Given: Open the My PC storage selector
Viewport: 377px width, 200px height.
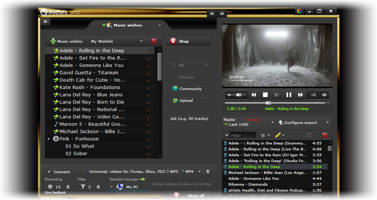Looking at the screenshot, I should [x=130, y=187].
